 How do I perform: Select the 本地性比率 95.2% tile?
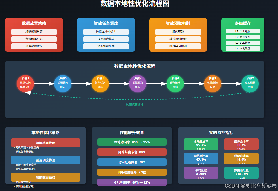click(201, 144)
